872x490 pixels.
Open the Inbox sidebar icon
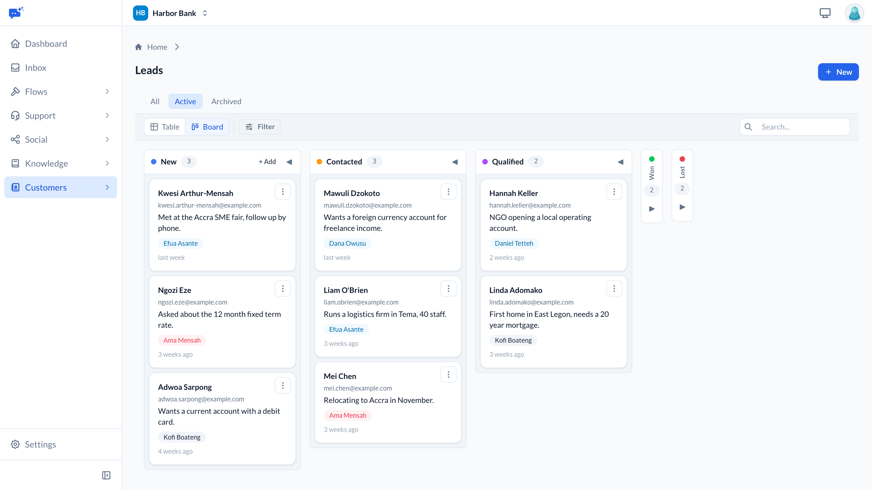click(15, 68)
